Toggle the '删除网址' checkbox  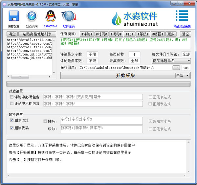click(12, 121)
